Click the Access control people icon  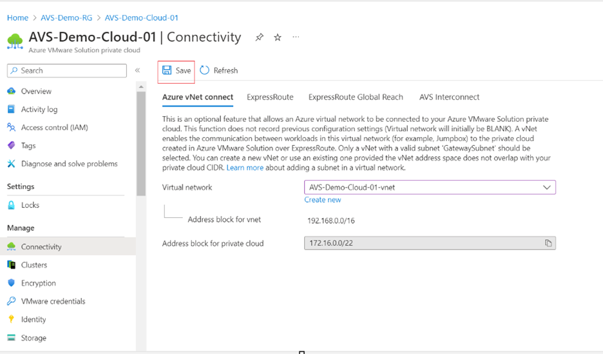coord(11,128)
